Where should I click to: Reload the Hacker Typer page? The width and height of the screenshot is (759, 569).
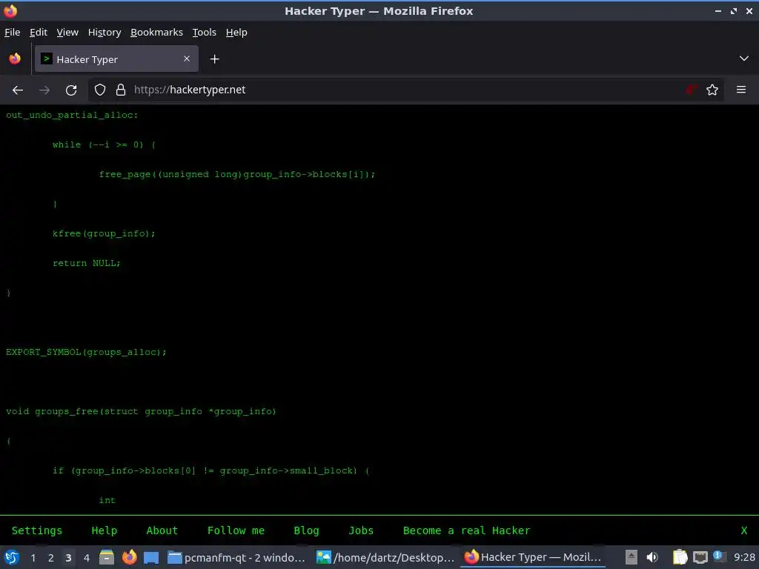coord(71,90)
